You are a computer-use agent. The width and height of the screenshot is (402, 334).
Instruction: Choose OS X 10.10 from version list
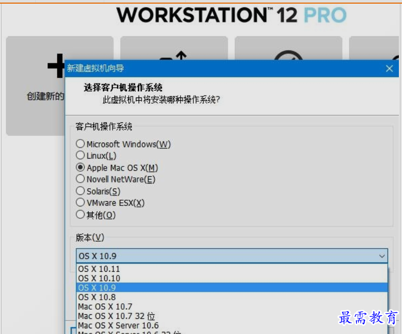(232, 279)
